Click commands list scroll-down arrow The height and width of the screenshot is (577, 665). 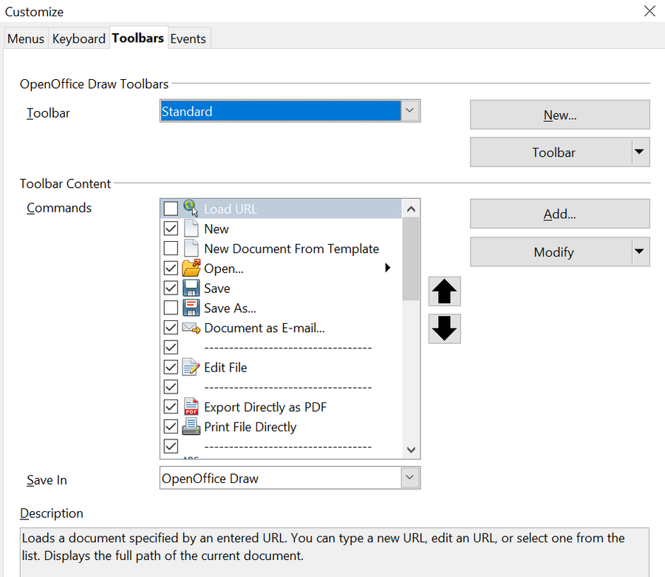click(411, 450)
